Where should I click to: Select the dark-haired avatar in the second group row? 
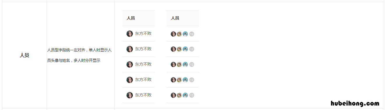pos(173,49)
